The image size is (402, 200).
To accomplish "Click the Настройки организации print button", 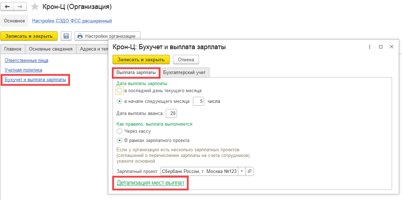I will click(x=107, y=36).
